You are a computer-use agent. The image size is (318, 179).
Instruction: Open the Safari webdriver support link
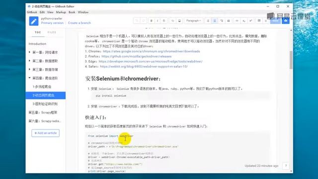point(144,67)
